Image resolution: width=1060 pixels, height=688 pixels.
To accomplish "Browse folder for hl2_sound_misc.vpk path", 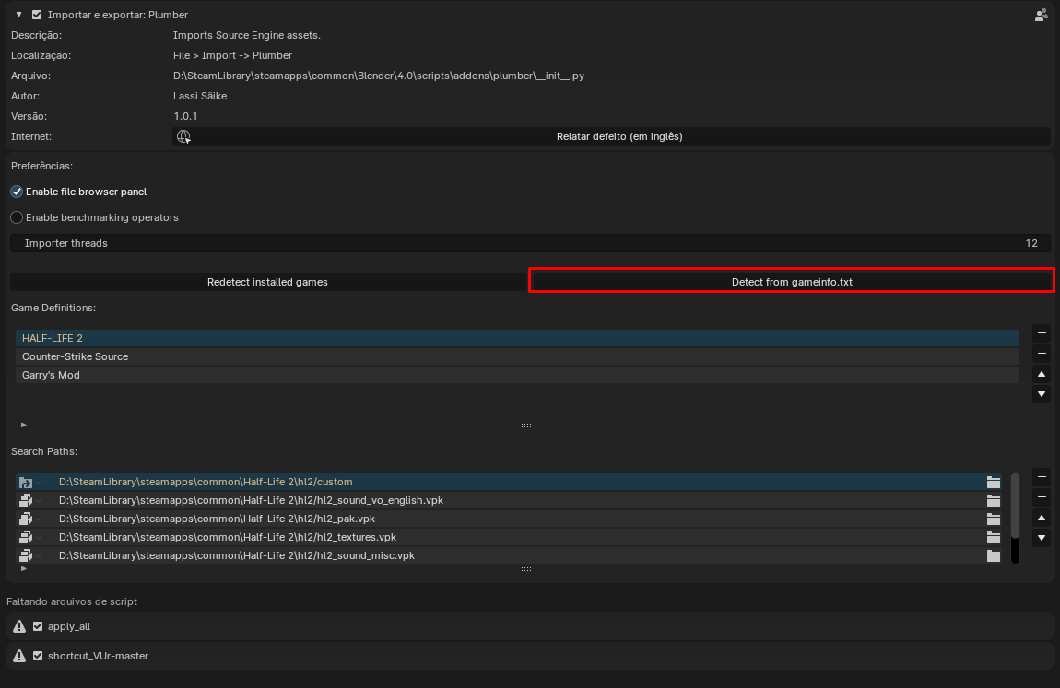I will coord(993,555).
